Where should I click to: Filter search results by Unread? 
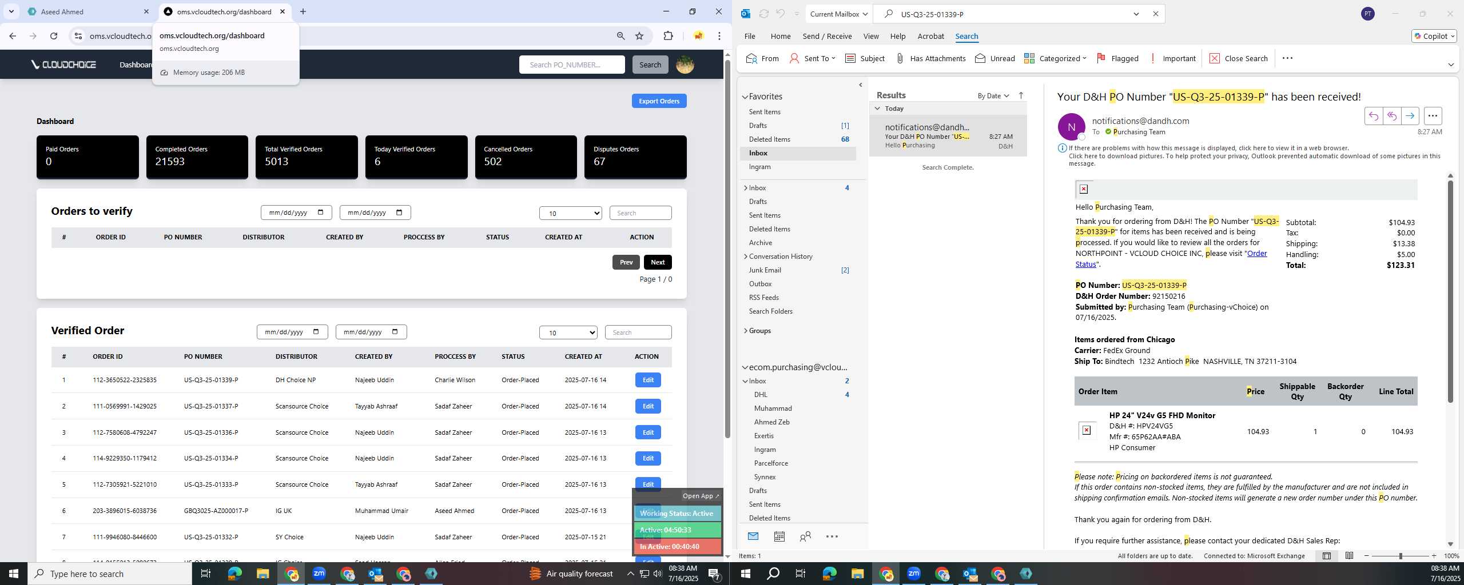pos(994,58)
